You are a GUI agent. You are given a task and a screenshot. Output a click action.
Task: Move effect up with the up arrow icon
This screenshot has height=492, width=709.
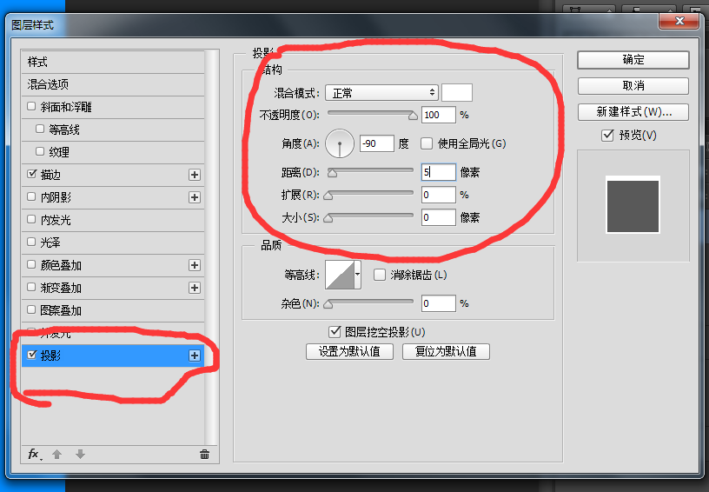point(57,454)
